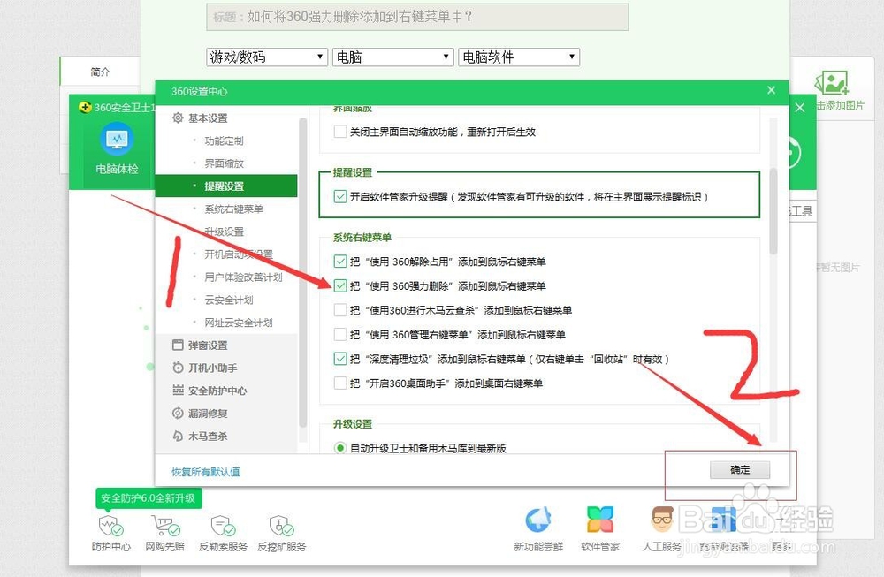Enable 使用360进行木马云查杀 checkbox
This screenshot has height=577, width=884.
[x=340, y=310]
